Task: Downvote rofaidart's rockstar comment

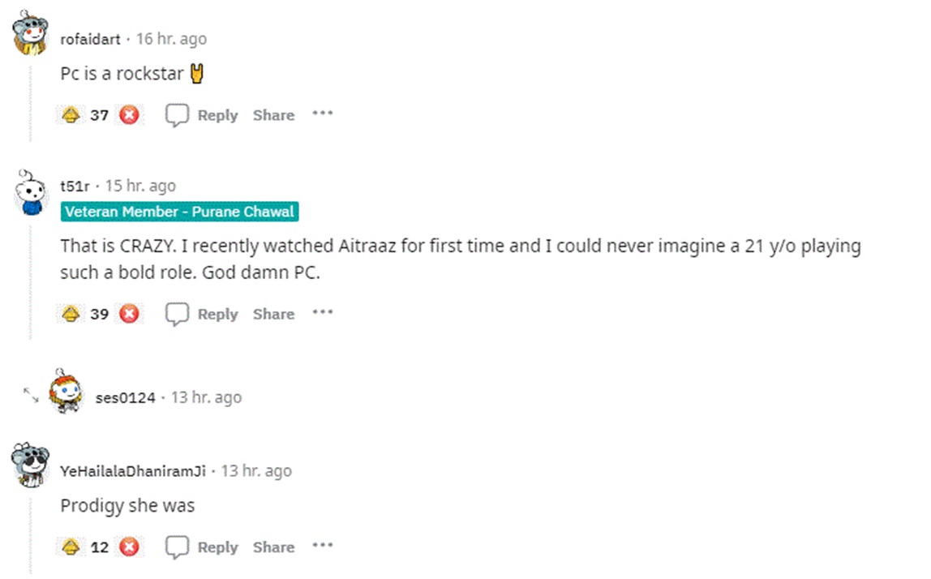Action: [129, 115]
